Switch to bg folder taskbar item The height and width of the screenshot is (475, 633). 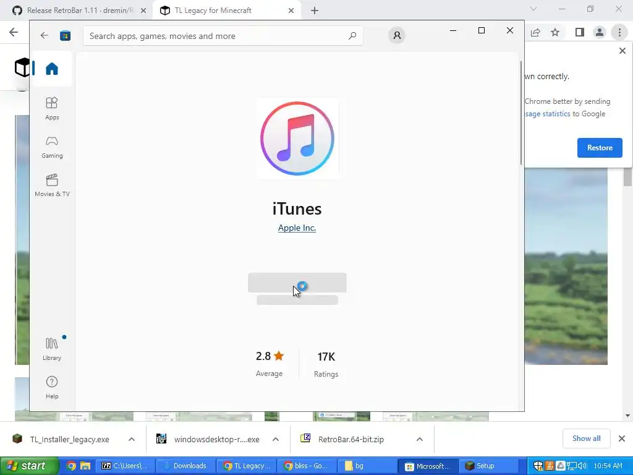[367, 466]
